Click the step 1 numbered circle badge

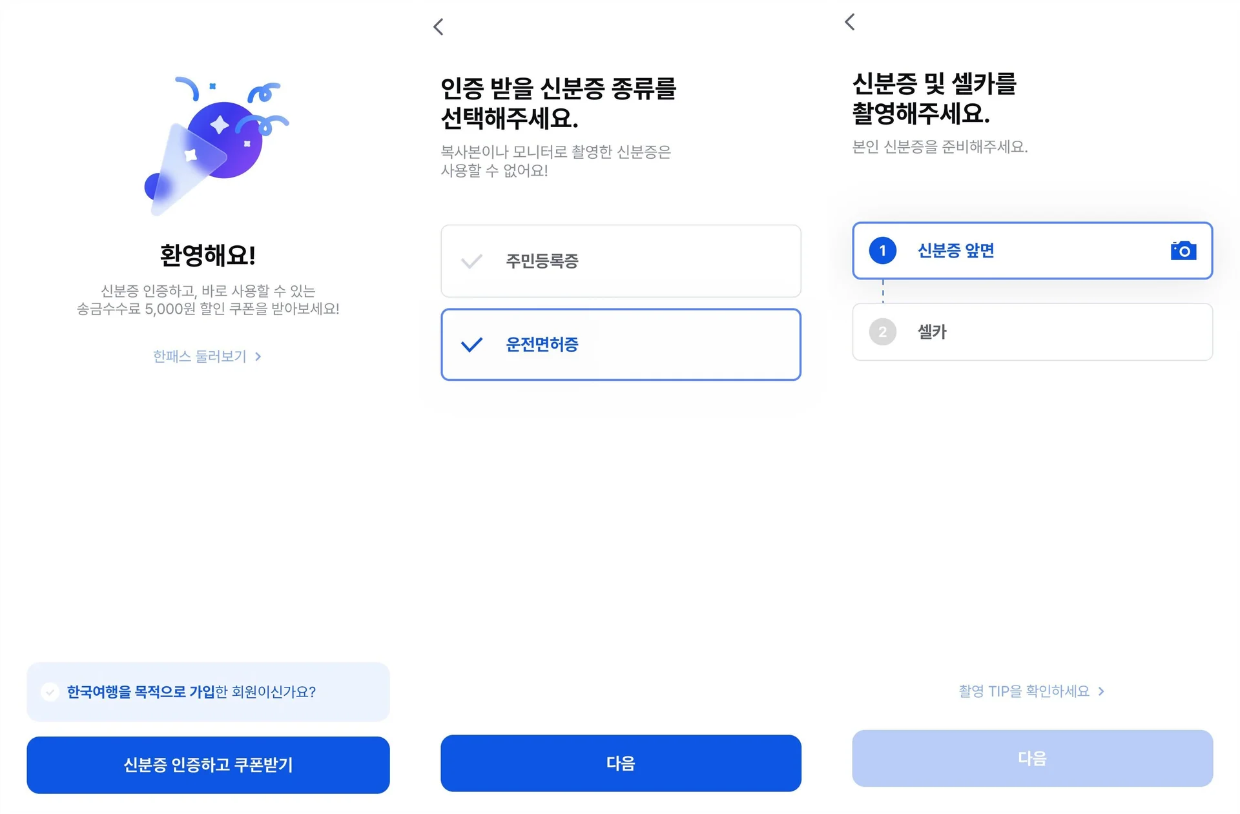882,251
